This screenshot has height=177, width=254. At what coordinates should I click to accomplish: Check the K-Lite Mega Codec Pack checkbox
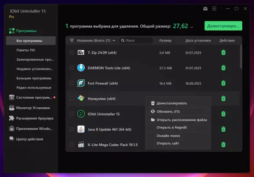click(x=72, y=144)
